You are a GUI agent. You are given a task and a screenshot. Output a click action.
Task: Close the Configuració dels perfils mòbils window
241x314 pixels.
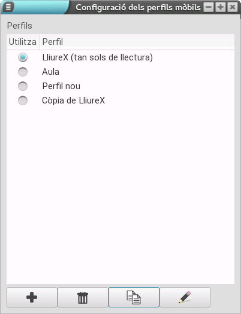tap(233, 7)
